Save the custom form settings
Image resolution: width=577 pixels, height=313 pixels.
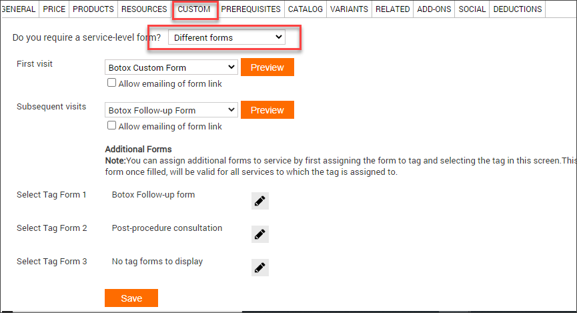(x=131, y=298)
